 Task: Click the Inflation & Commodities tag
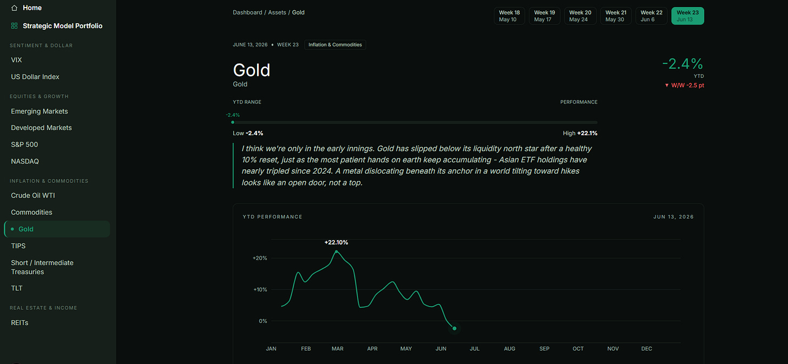click(x=335, y=45)
